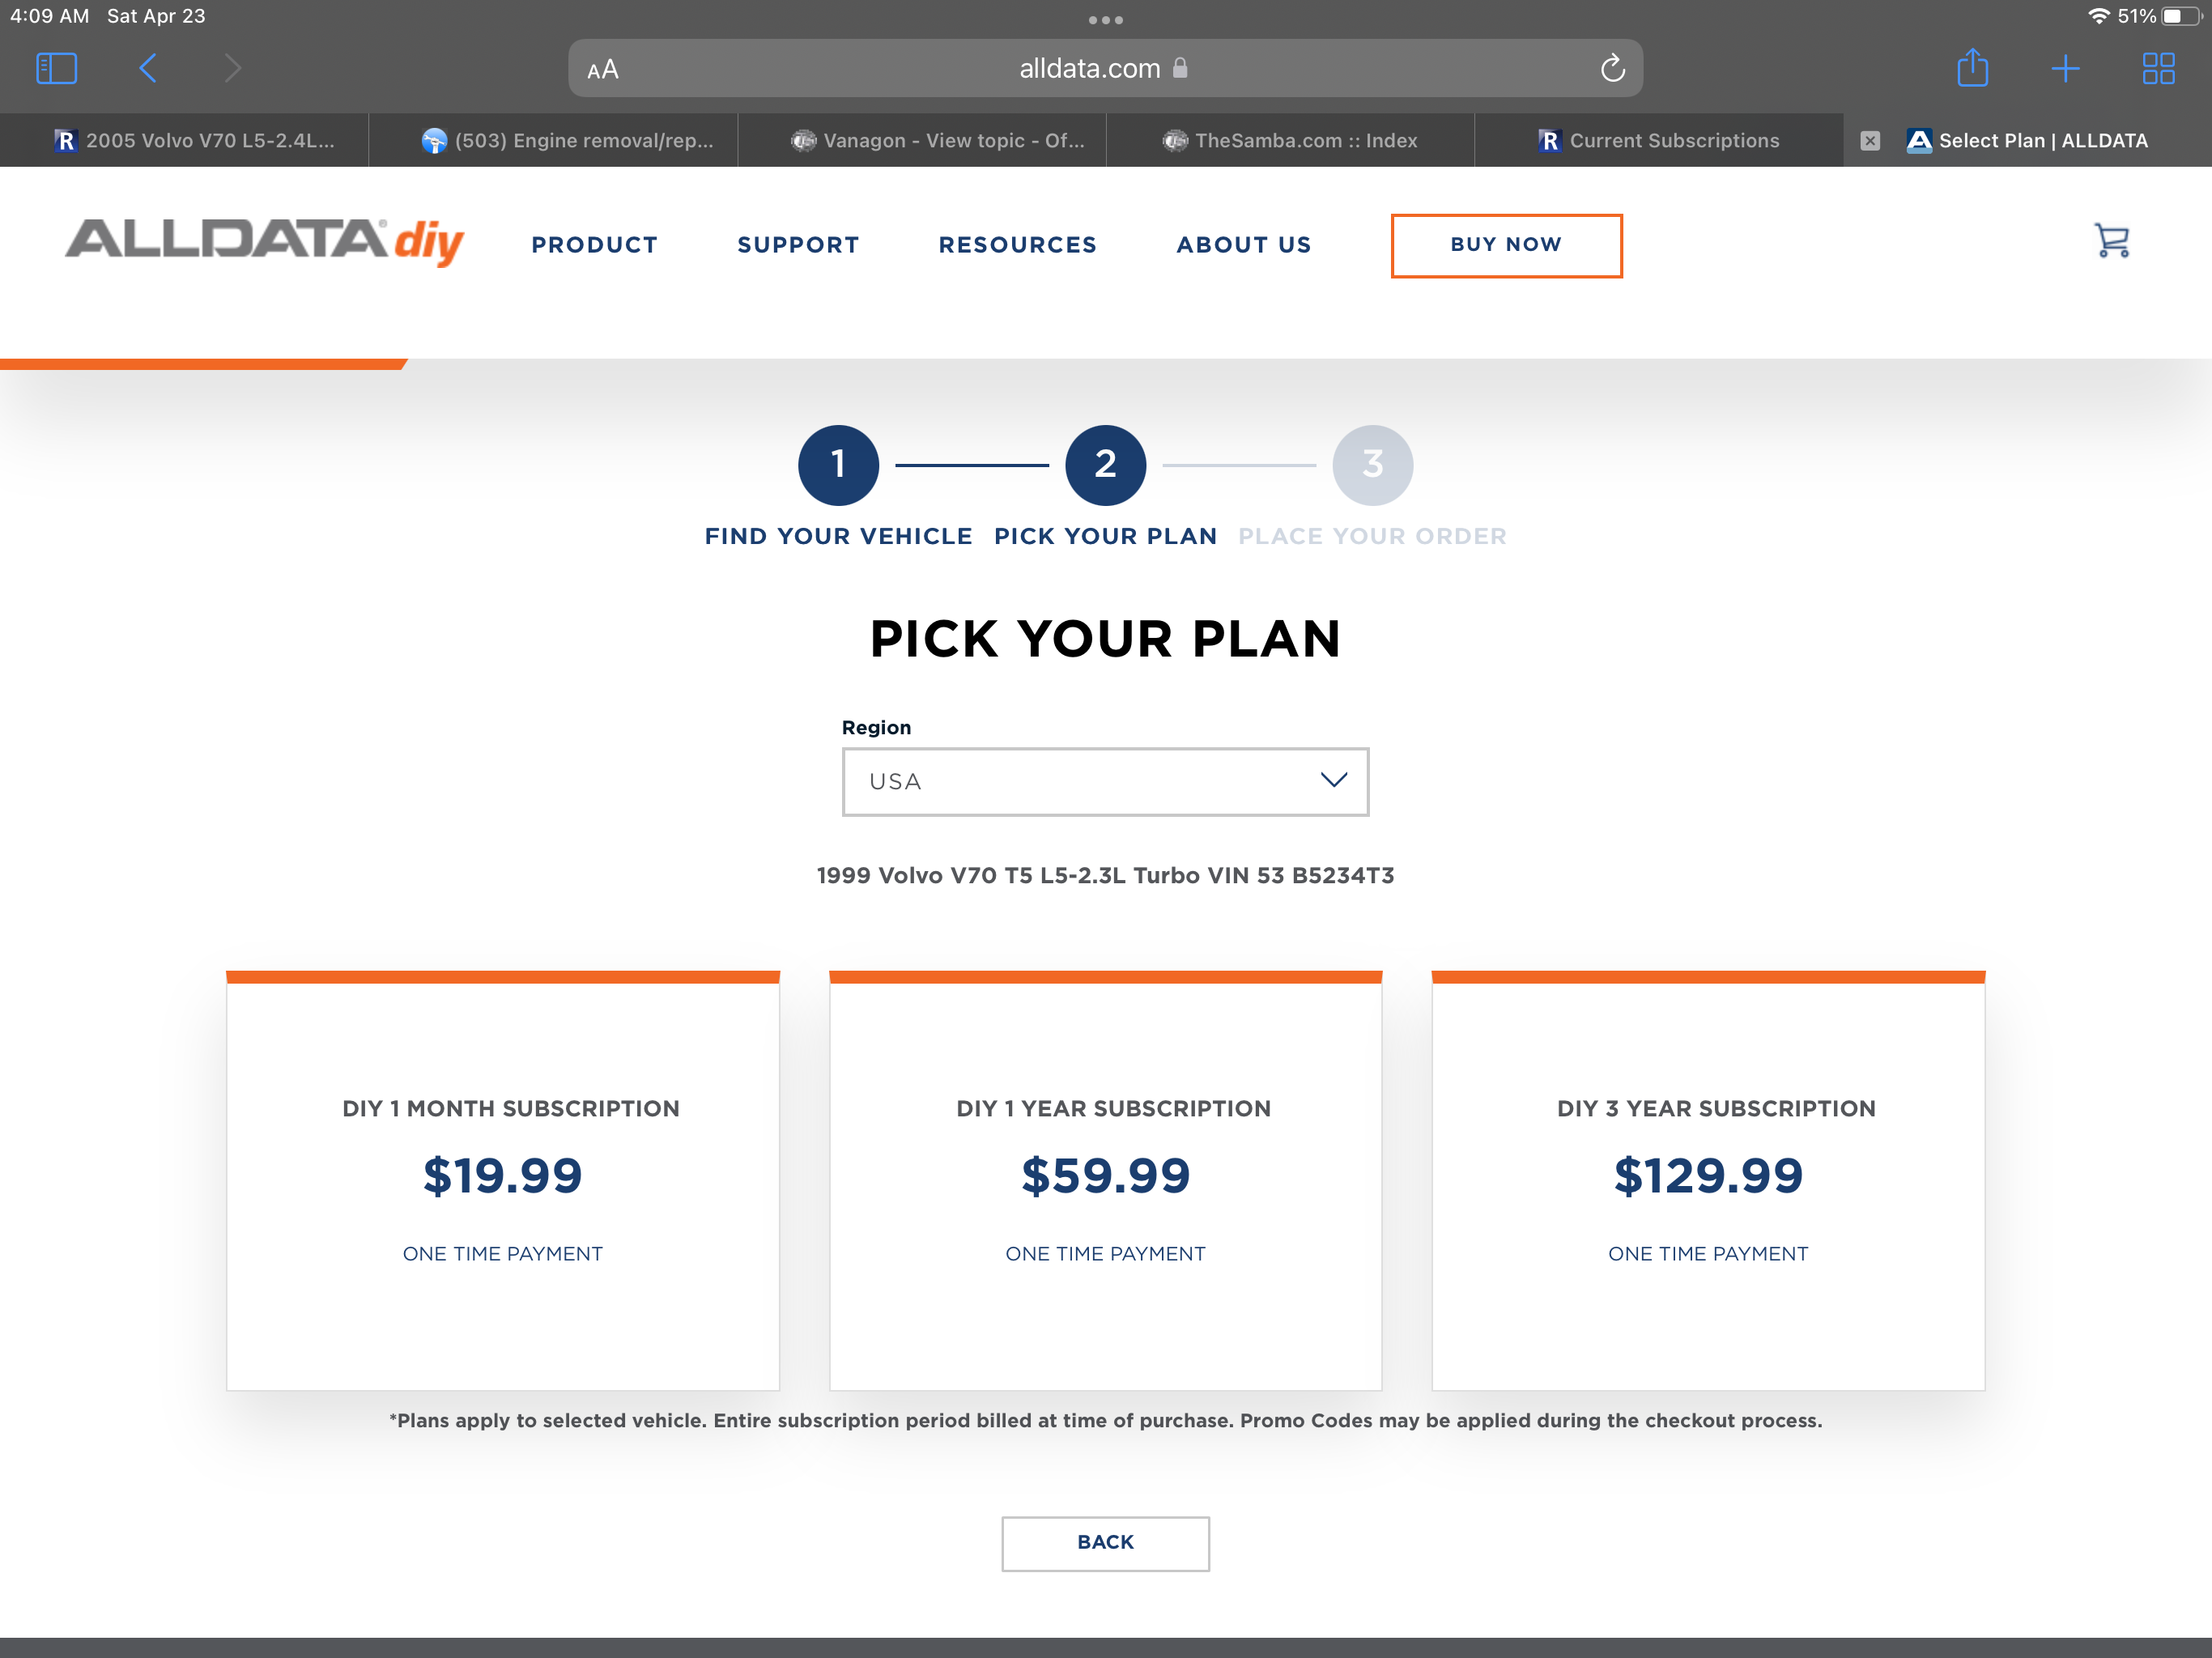
Task: Switch to the Current Subscriptions tab
Action: click(1659, 141)
